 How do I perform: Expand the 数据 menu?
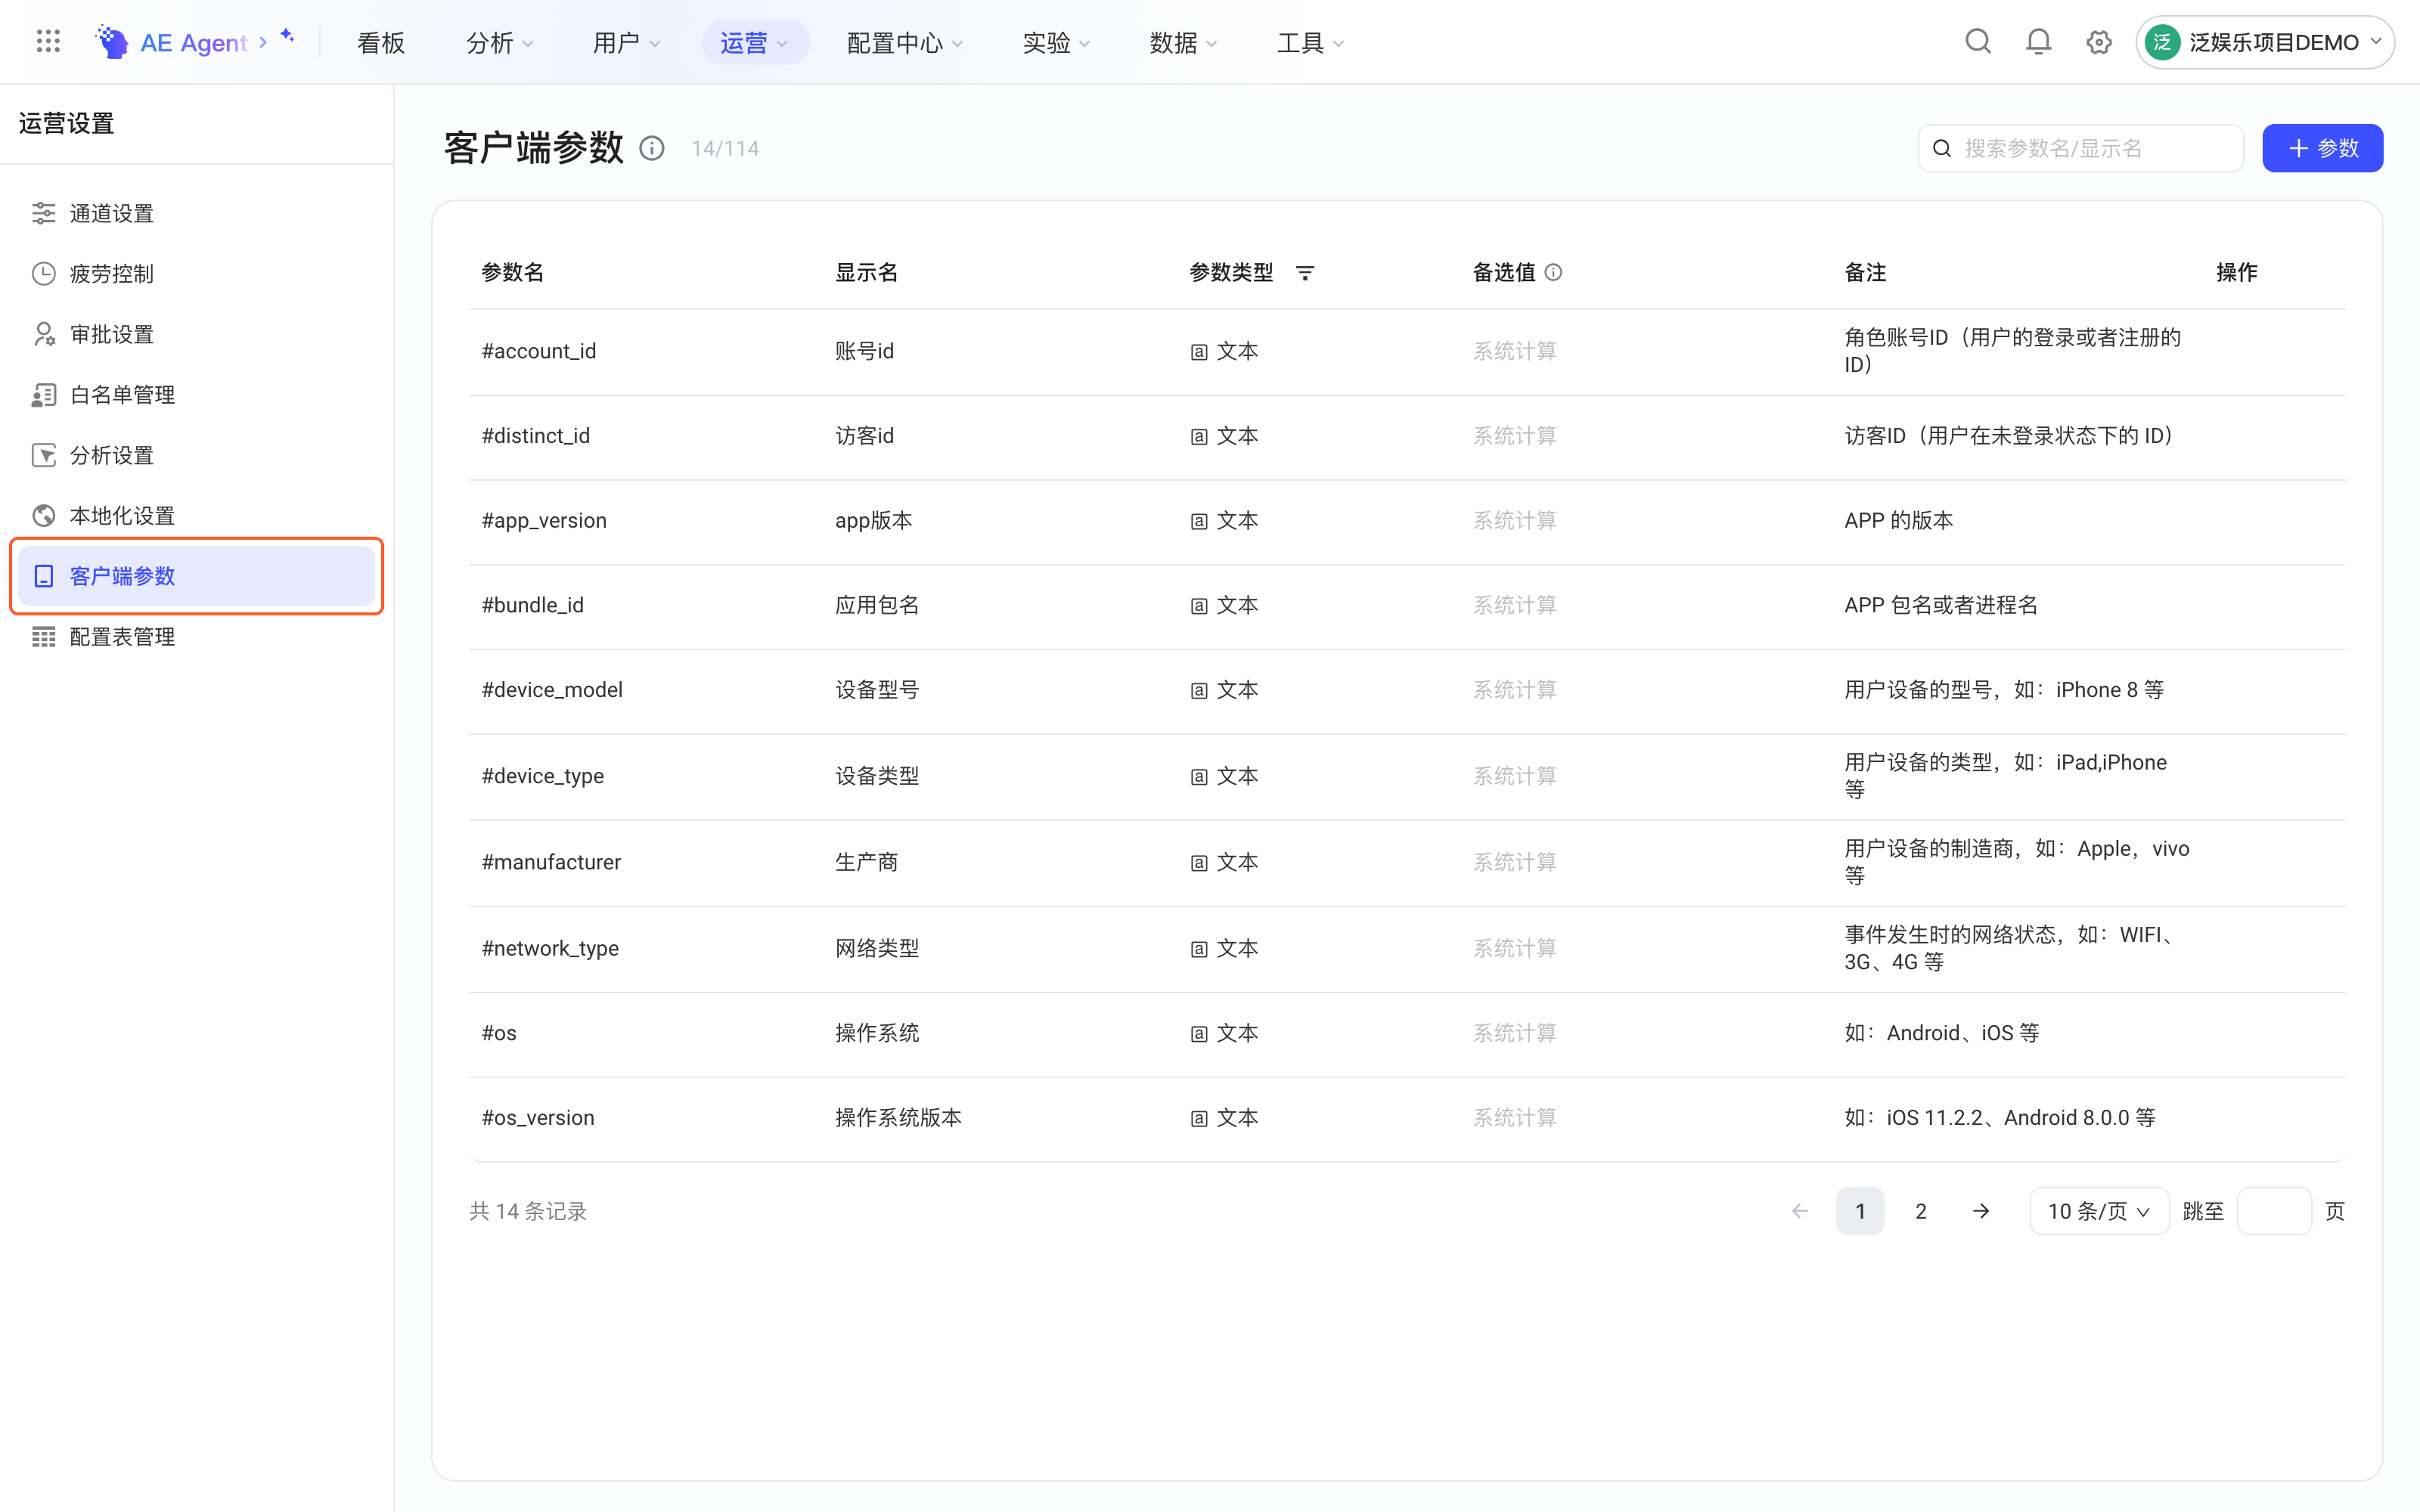click(x=1183, y=42)
